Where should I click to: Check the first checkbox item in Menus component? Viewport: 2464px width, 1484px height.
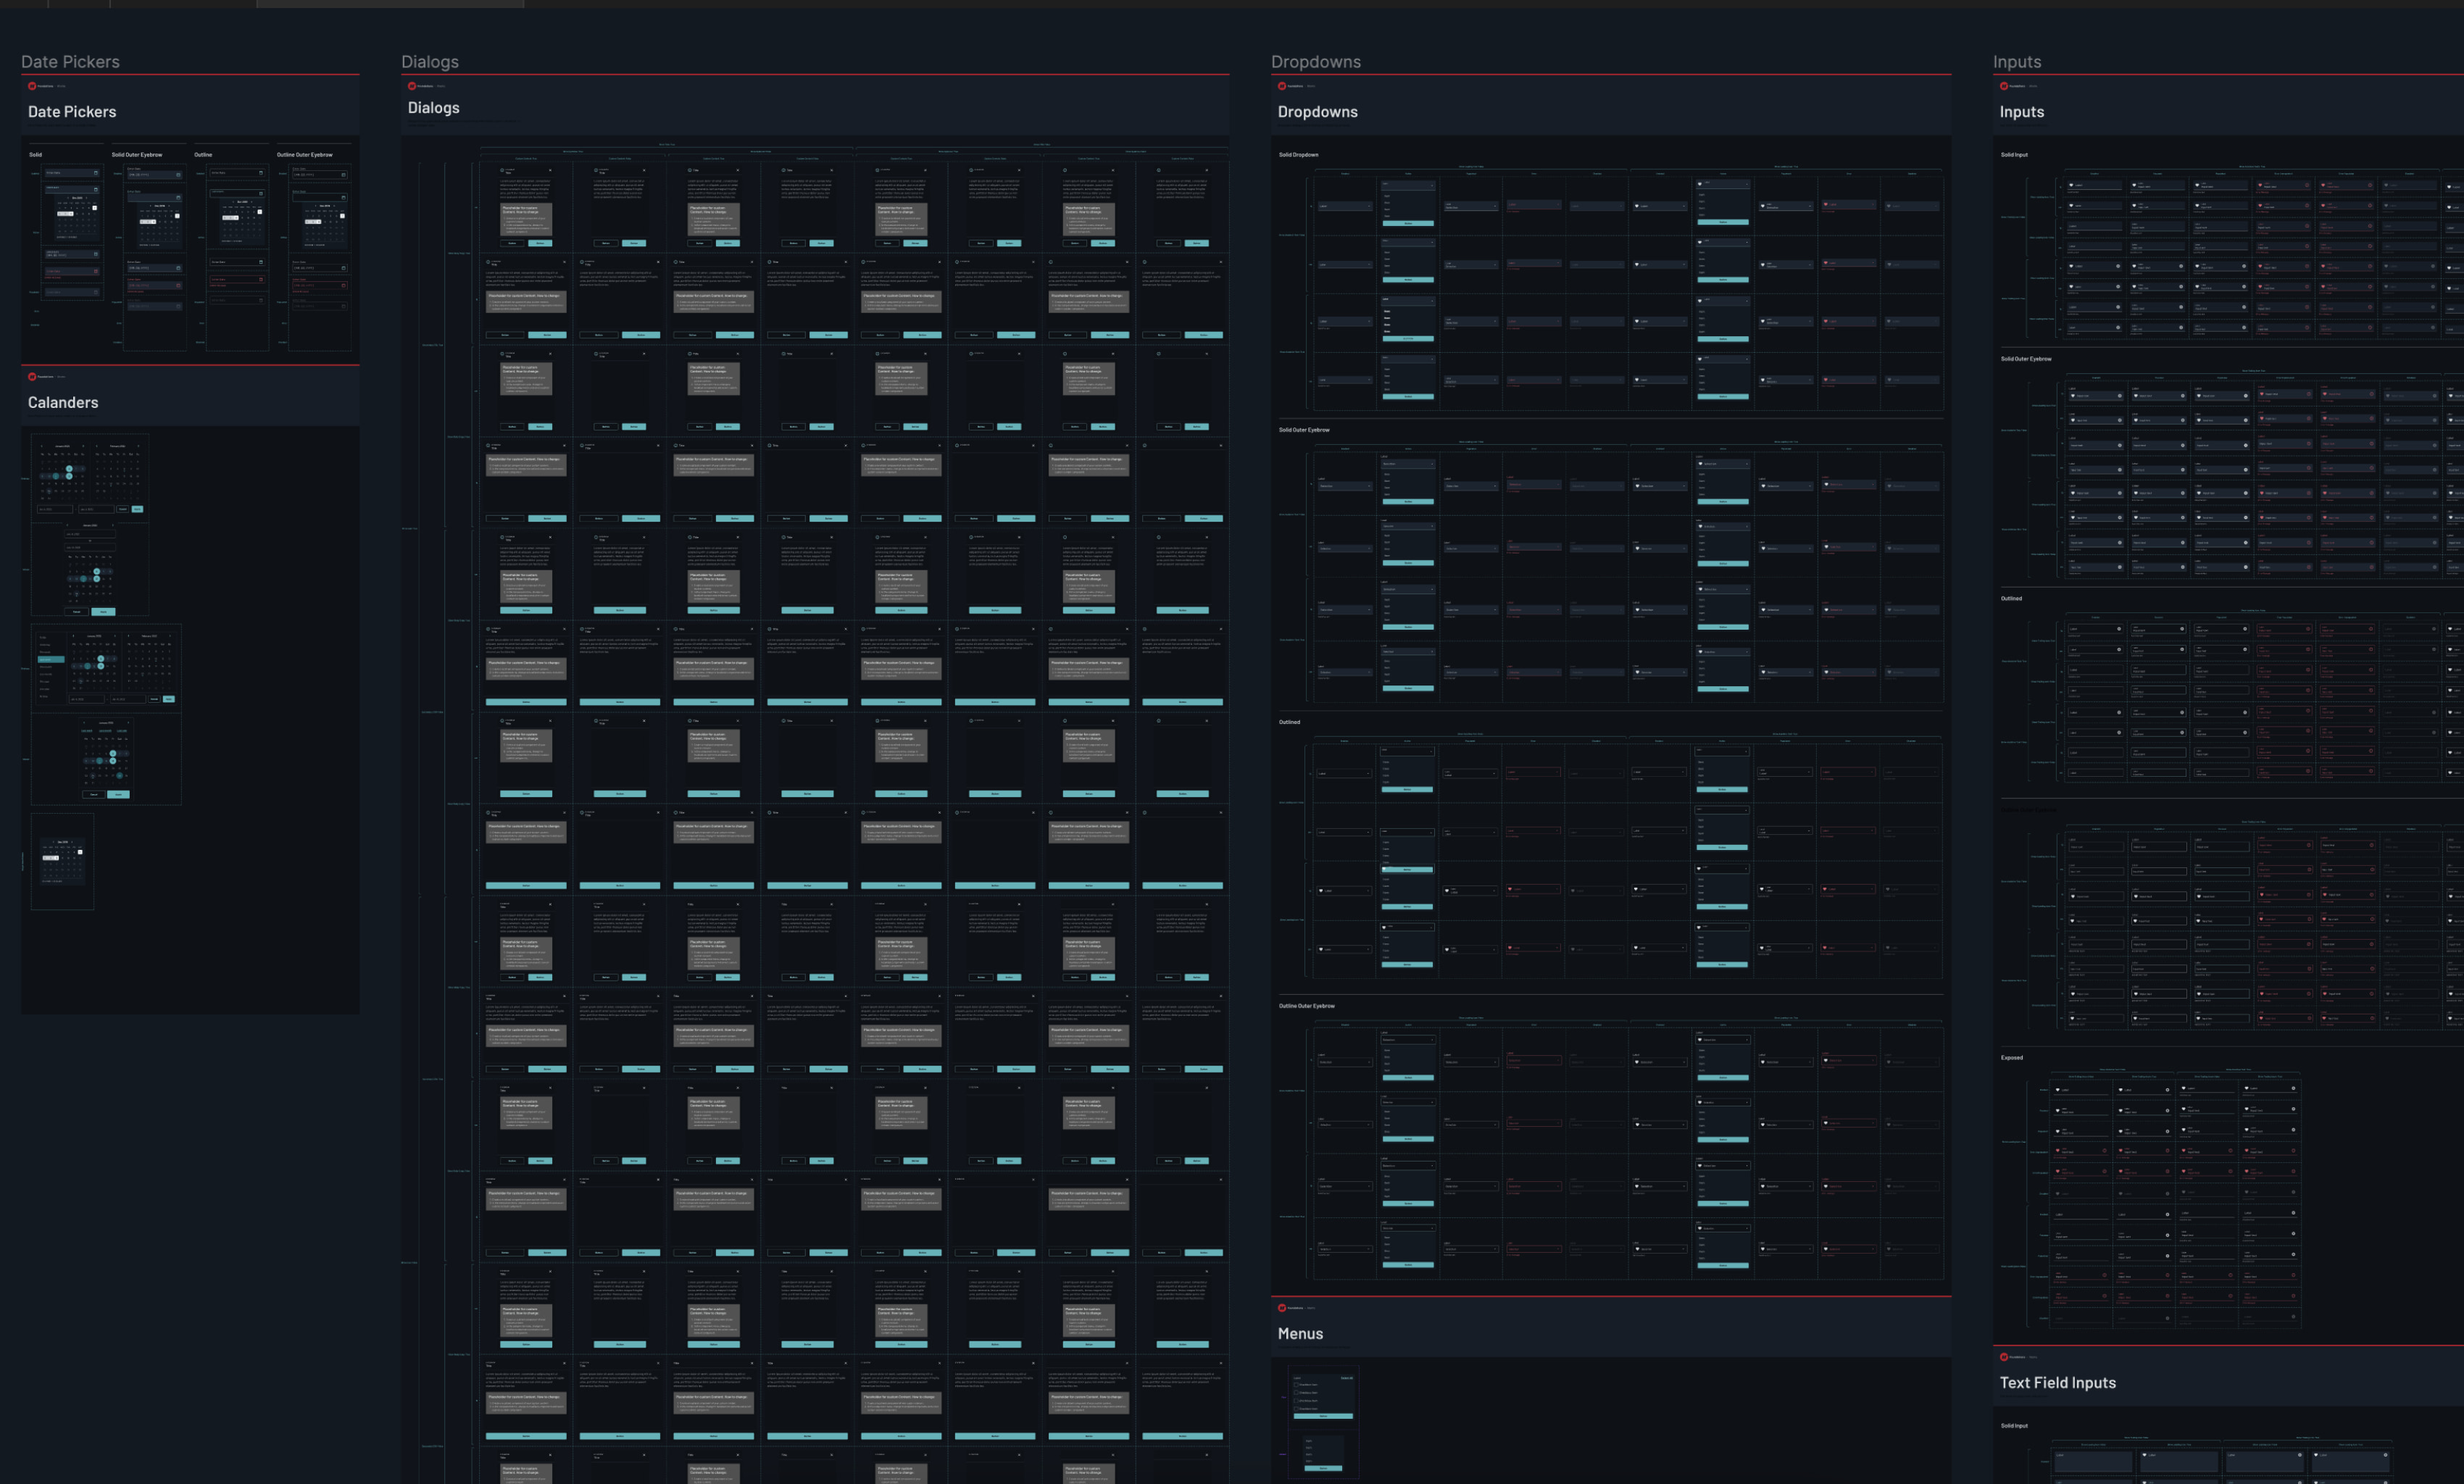[x=1297, y=1384]
